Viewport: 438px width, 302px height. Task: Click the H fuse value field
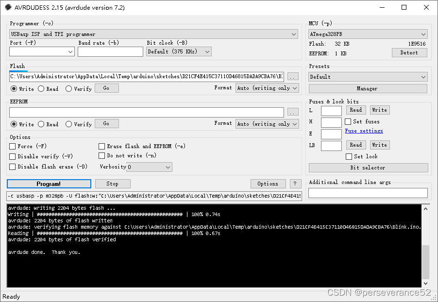pos(331,122)
